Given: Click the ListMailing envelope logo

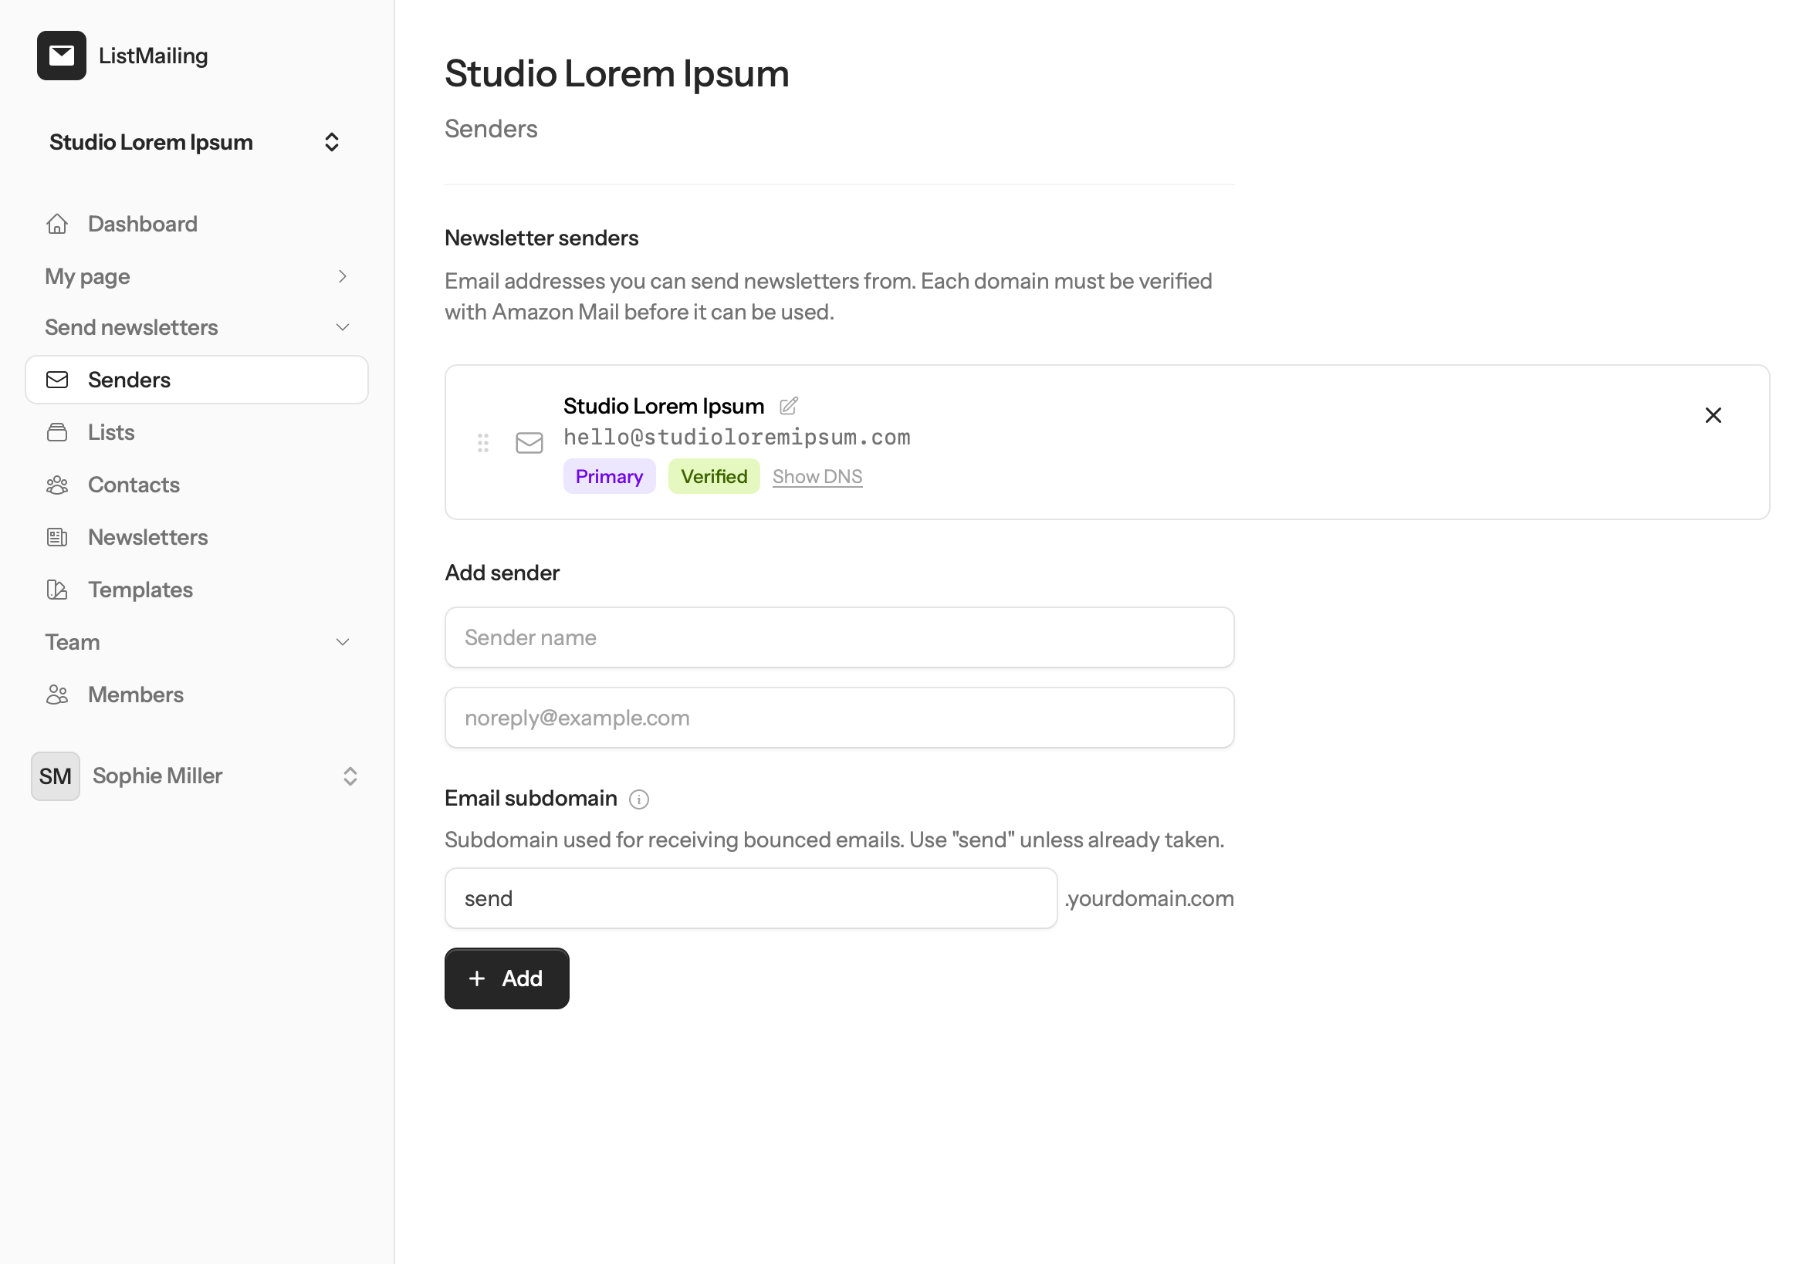Looking at the screenshot, I should 61,56.
